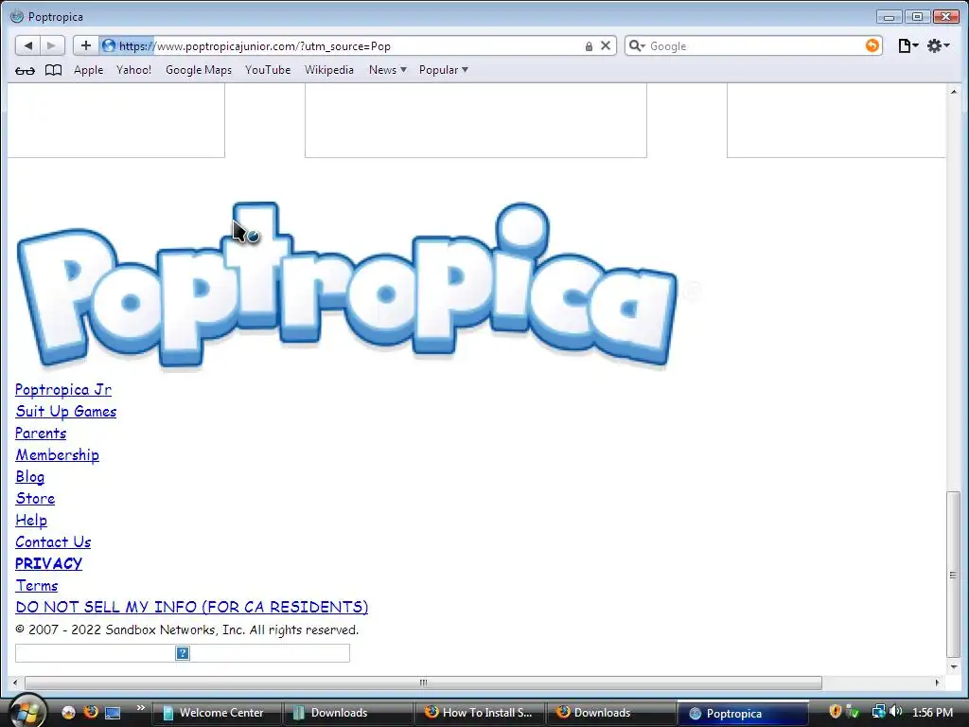Go back with the back arrow button
This screenshot has height=727, width=969.
pos(27,45)
